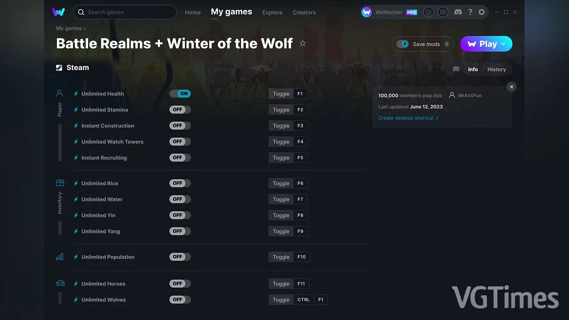
Task: Click the Unlimited Yang mod label
Action: coord(101,231)
